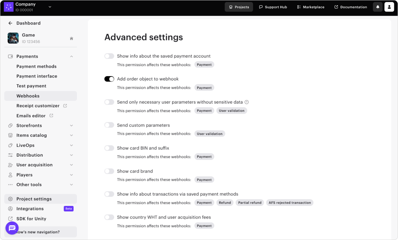
Task: Click the AFS rejected transaction tag
Action: coord(290,203)
